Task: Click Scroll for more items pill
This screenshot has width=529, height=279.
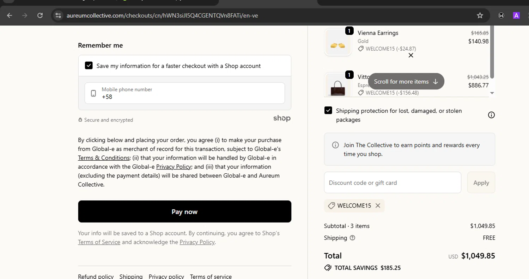Action: pyautogui.click(x=406, y=81)
